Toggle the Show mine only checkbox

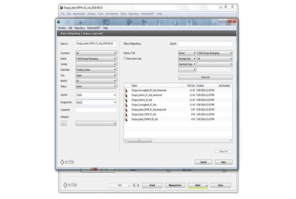(125, 59)
